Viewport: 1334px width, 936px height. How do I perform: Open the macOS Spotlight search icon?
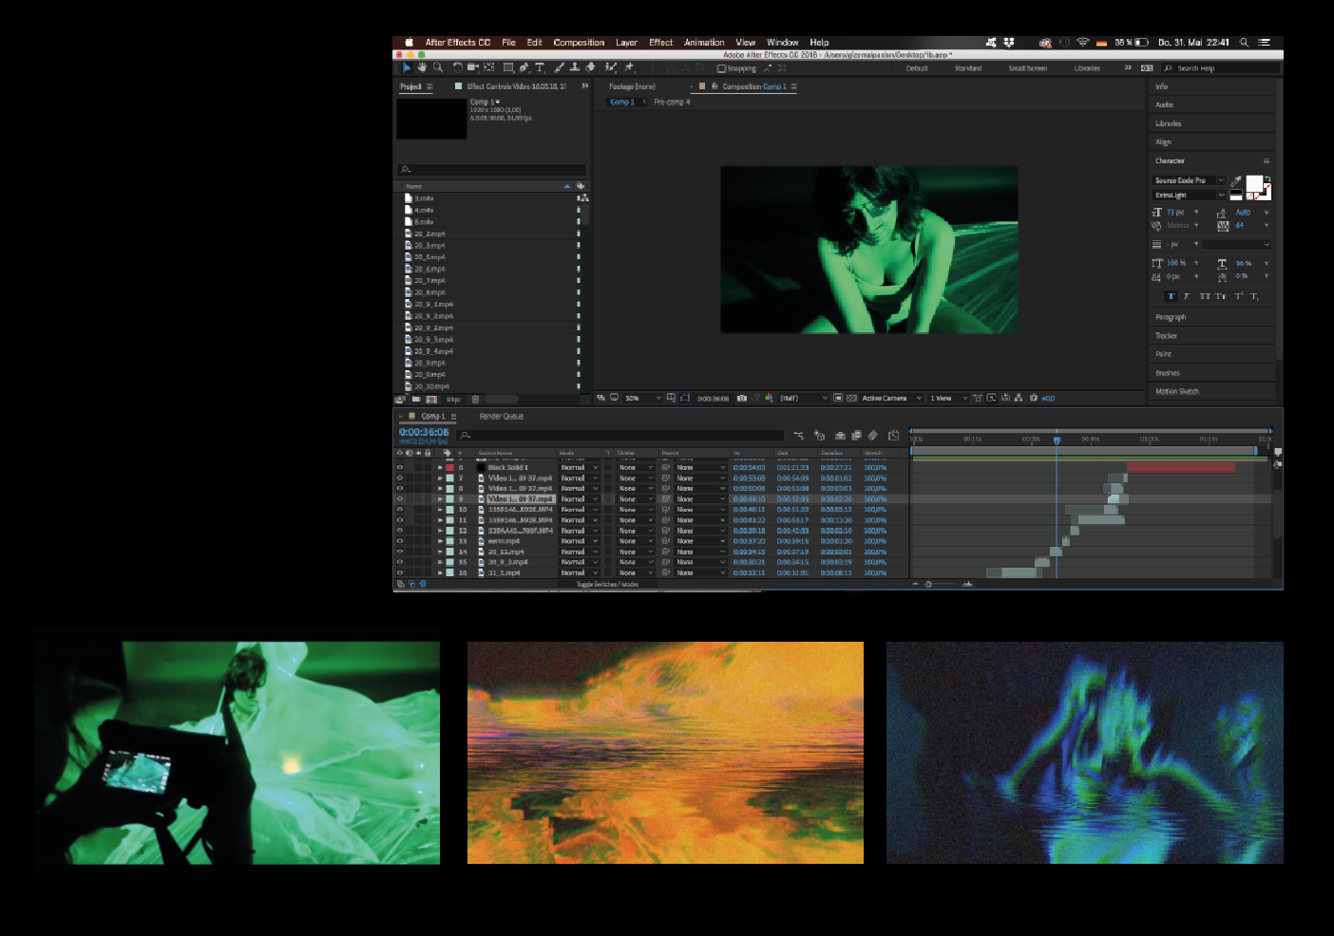pos(1244,42)
